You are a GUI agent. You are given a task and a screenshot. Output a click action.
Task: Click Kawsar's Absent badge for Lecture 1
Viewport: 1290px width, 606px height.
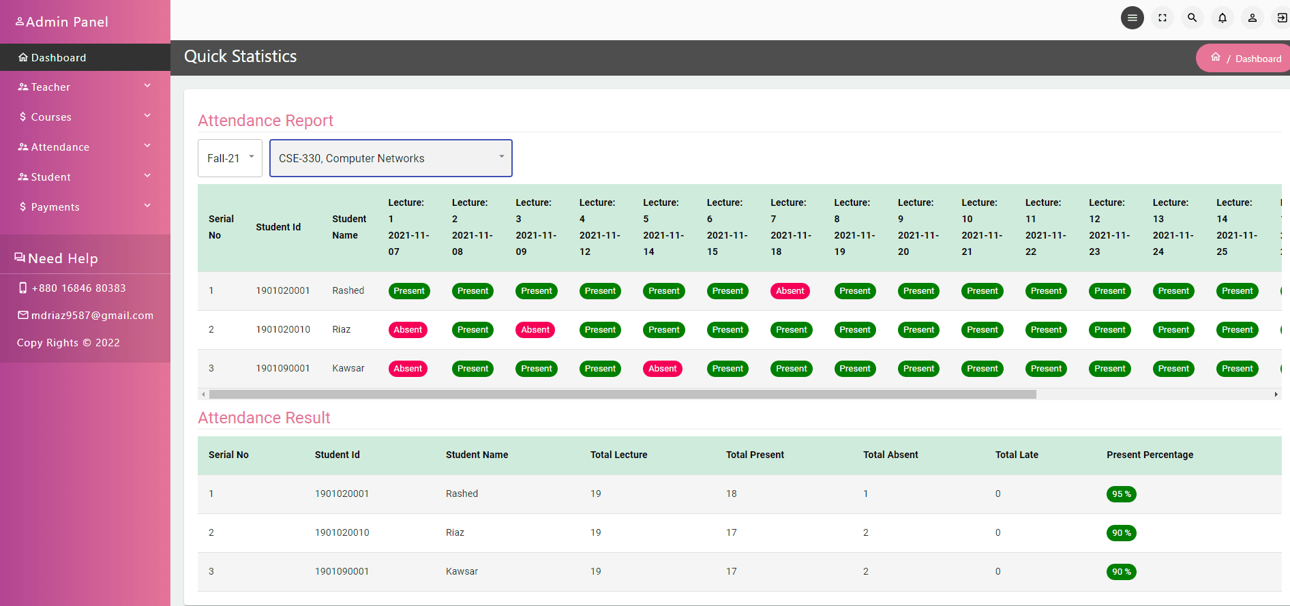point(408,369)
